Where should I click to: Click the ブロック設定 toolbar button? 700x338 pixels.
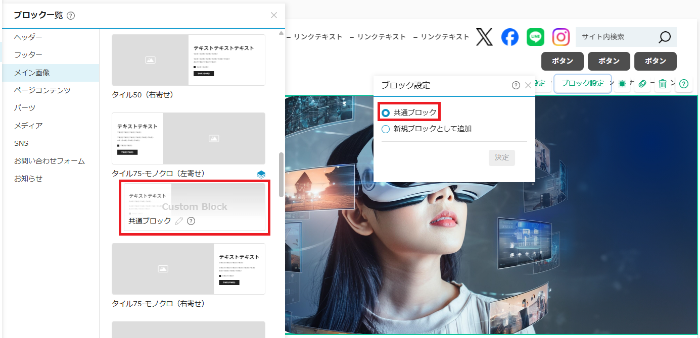(x=583, y=84)
